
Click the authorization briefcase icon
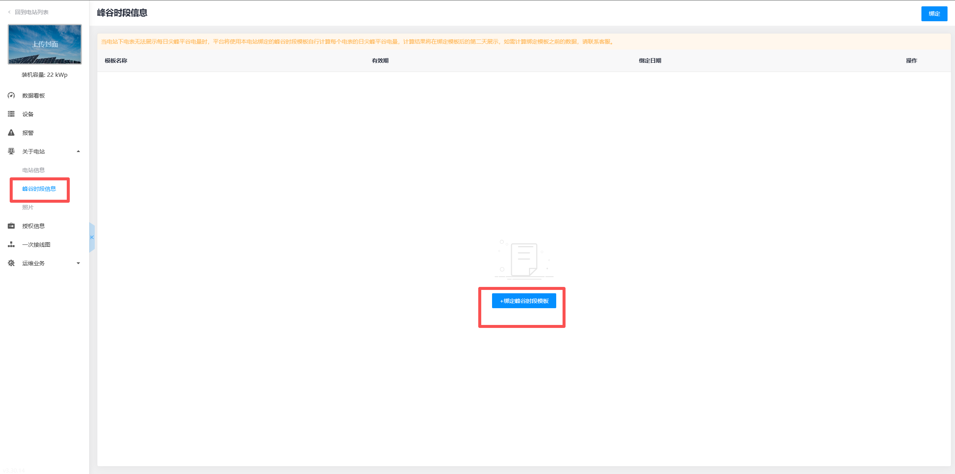point(11,226)
